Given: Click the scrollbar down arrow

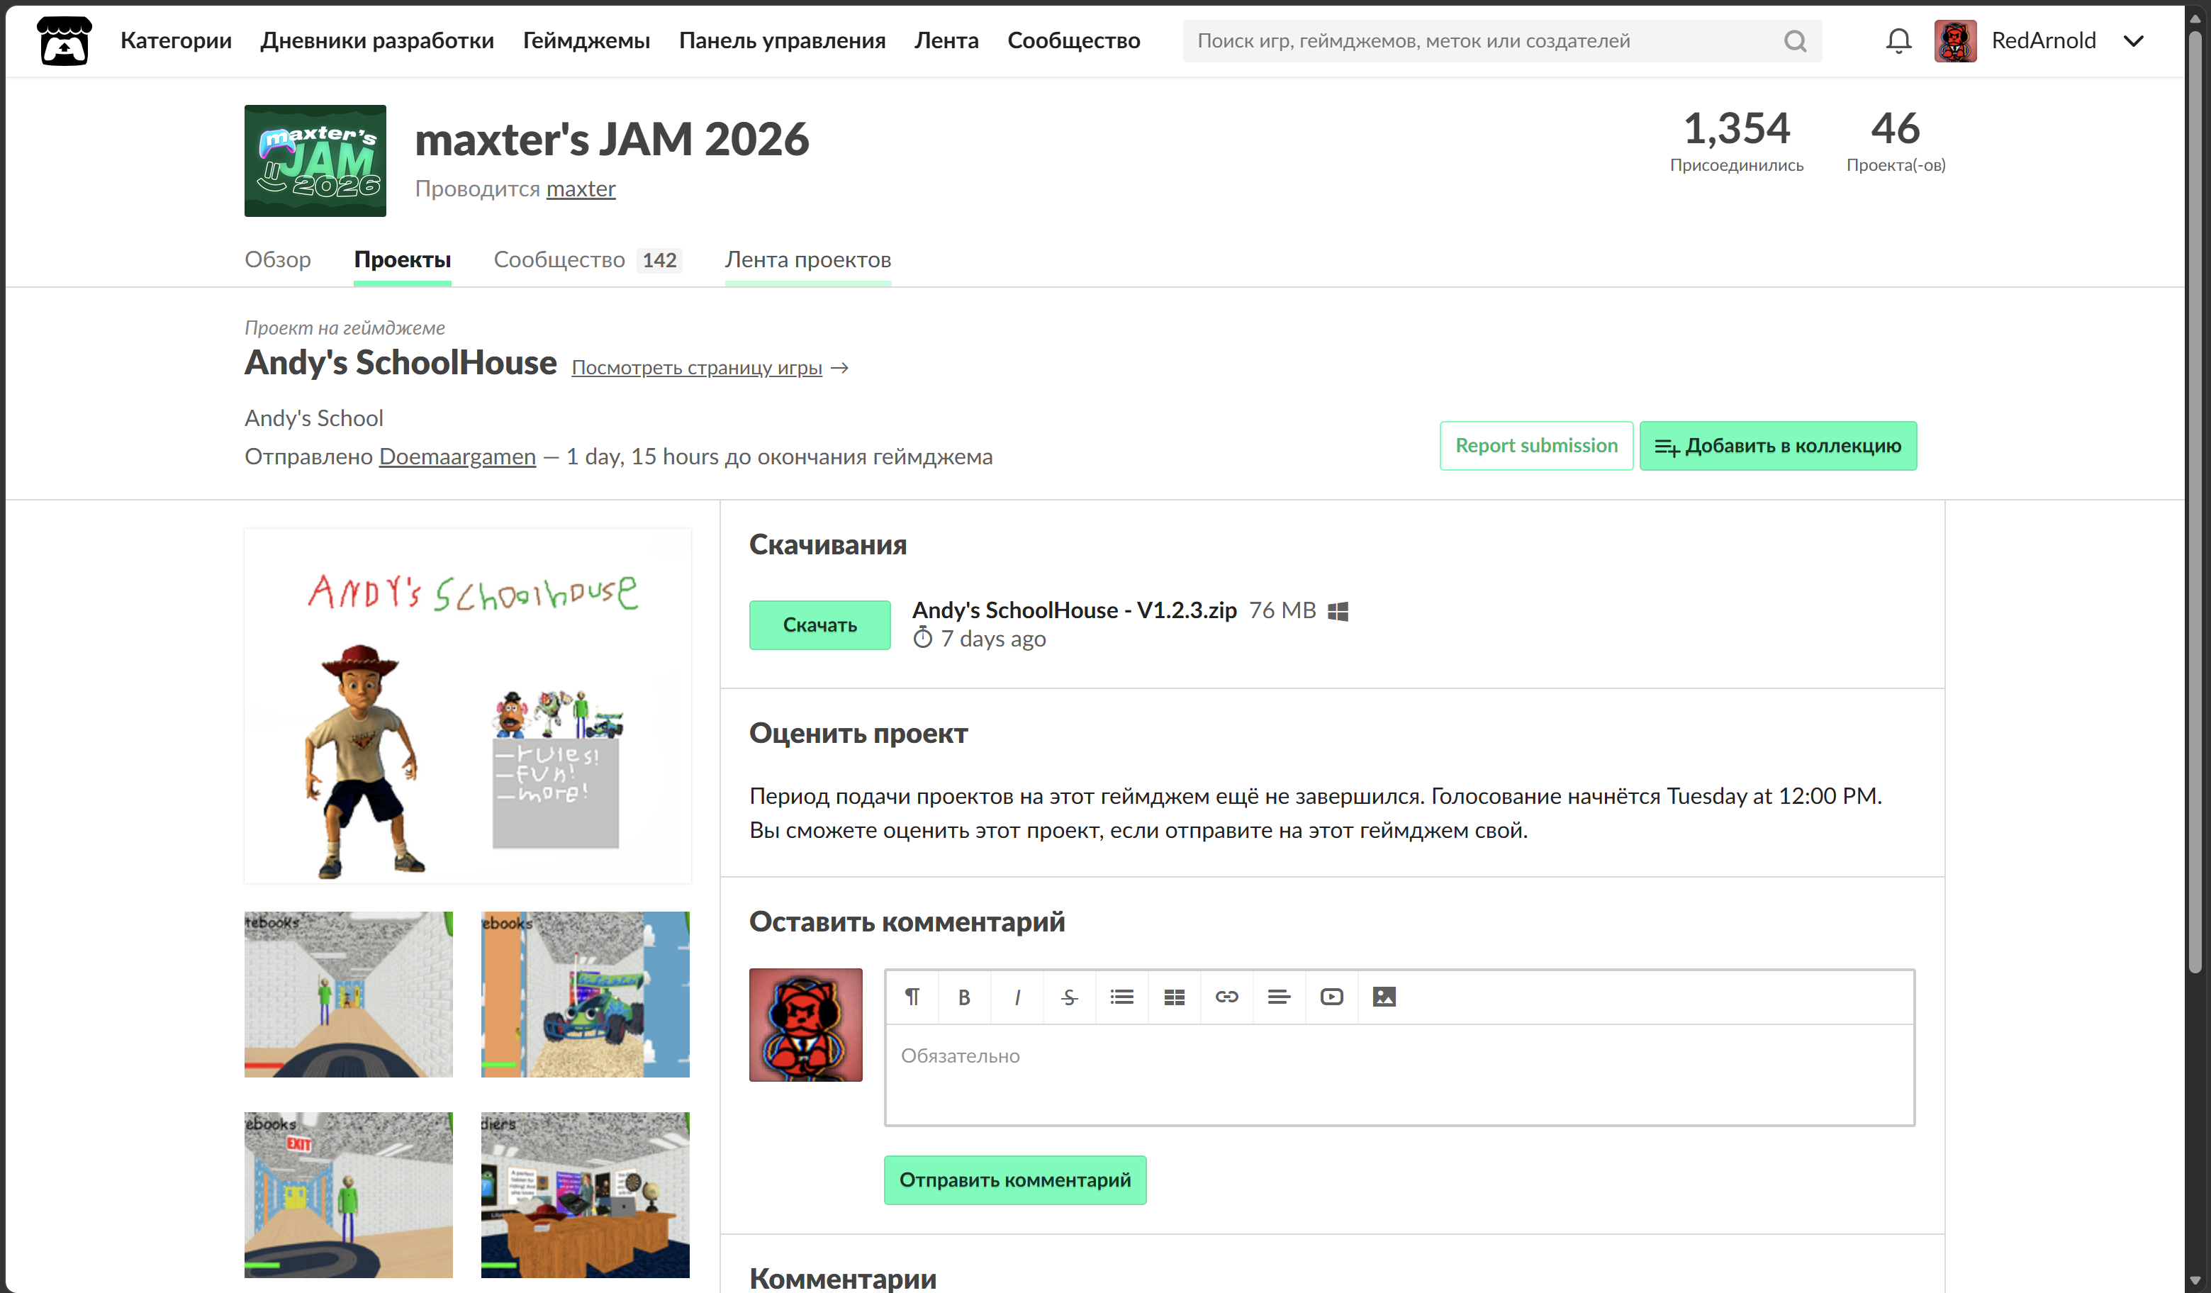Looking at the screenshot, I should pyautogui.click(x=2194, y=1281).
